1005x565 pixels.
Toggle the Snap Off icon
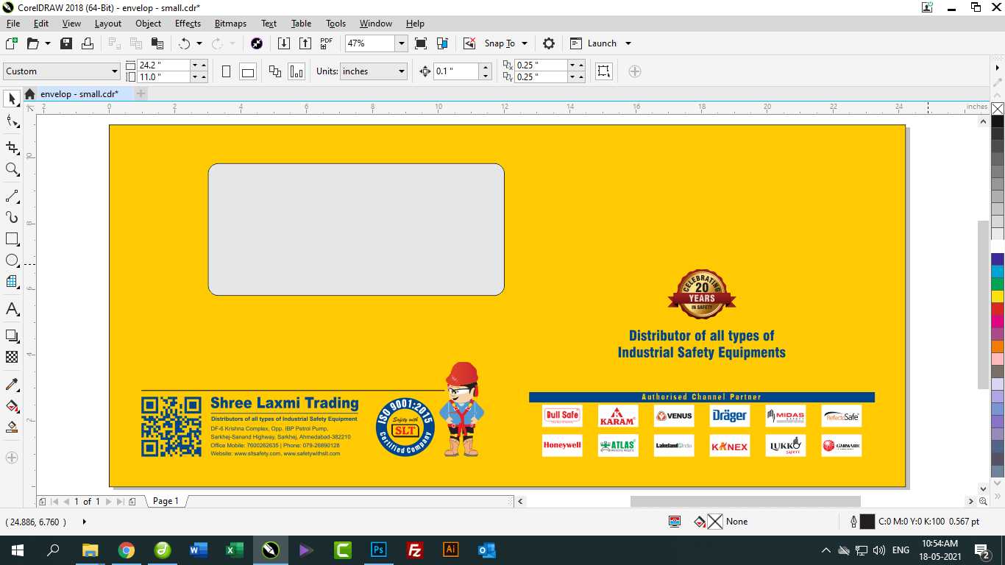tap(469, 43)
